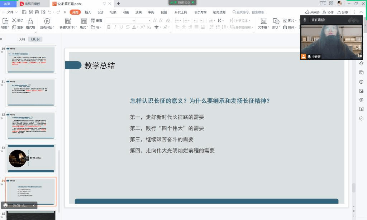Click the 协作 (Collaborate) button
Screen dimensions: 367x220
click(328, 12)
